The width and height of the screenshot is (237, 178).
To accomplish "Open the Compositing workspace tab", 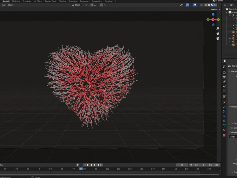I will pos(97,1).
